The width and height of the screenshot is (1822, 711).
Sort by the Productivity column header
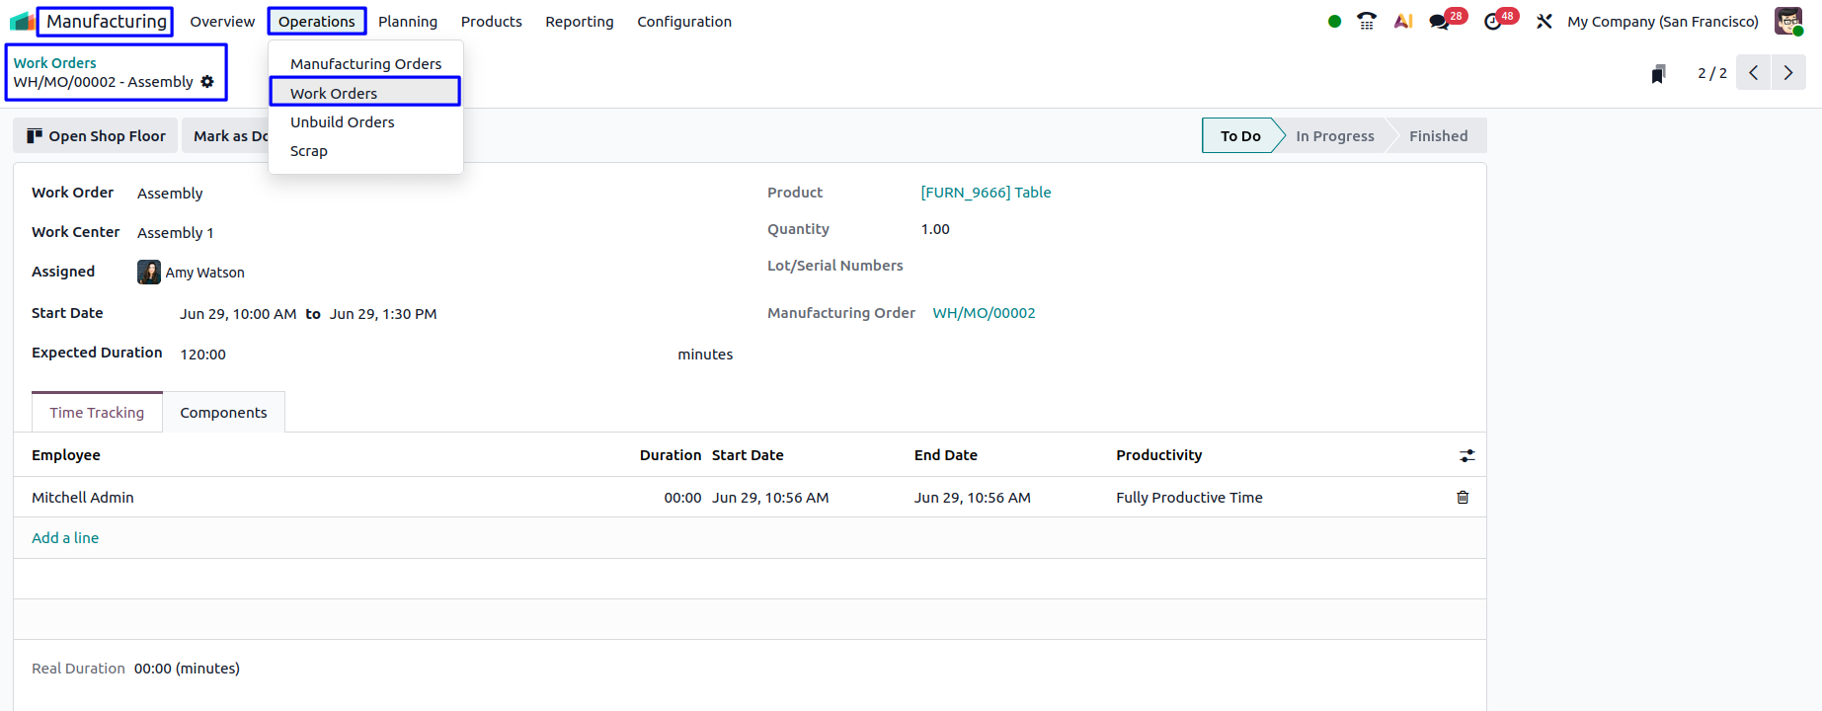pos(1159,455)
